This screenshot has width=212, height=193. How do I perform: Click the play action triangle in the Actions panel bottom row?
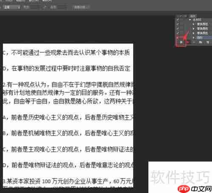pos(194,42)
